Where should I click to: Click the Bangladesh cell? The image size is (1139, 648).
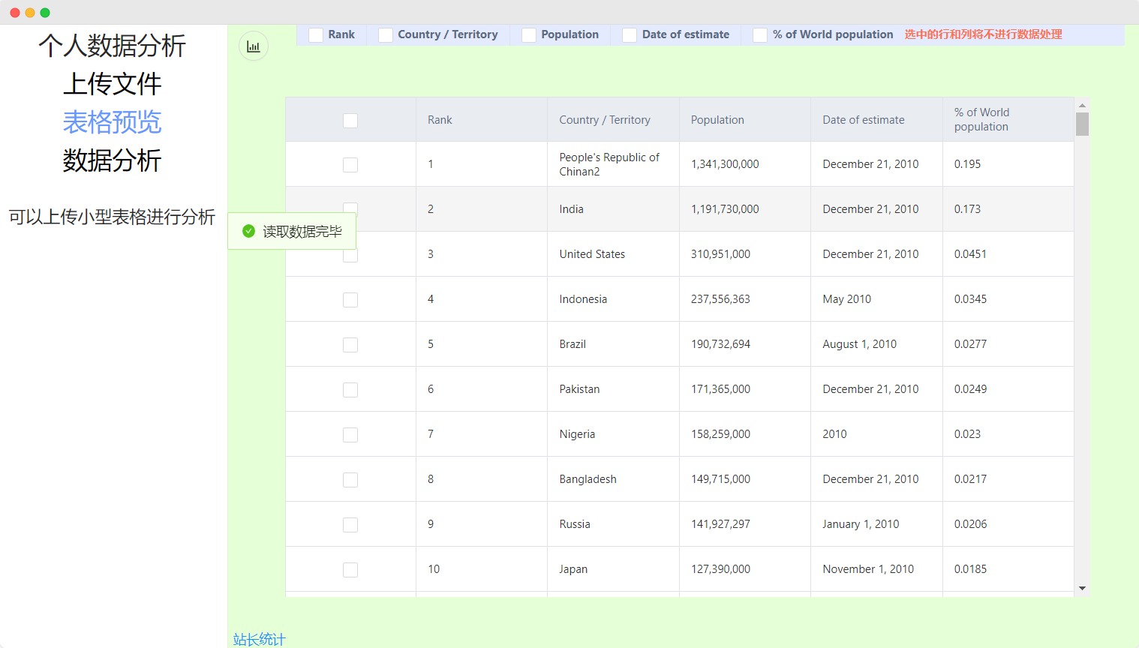tap(614, 479)
